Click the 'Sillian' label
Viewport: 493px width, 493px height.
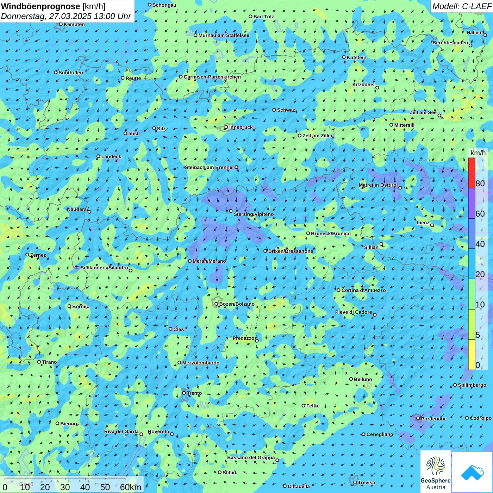[x=371, y=247]
